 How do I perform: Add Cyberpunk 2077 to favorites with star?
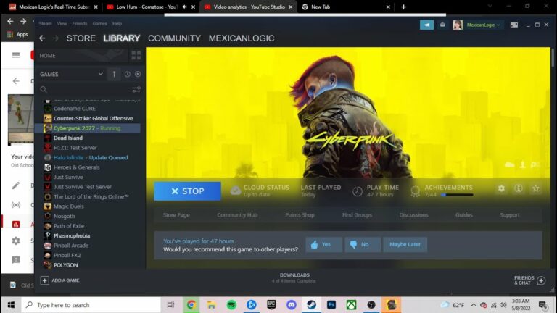[x=536, y=189]
